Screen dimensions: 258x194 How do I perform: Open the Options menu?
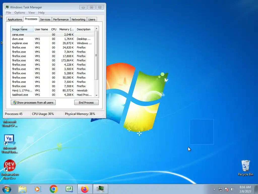click(20, 13)
